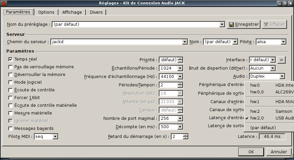The image size is (294, 160).
Task: Open the Nombre de port maximal dropdown
Action: tap(180, 118)
